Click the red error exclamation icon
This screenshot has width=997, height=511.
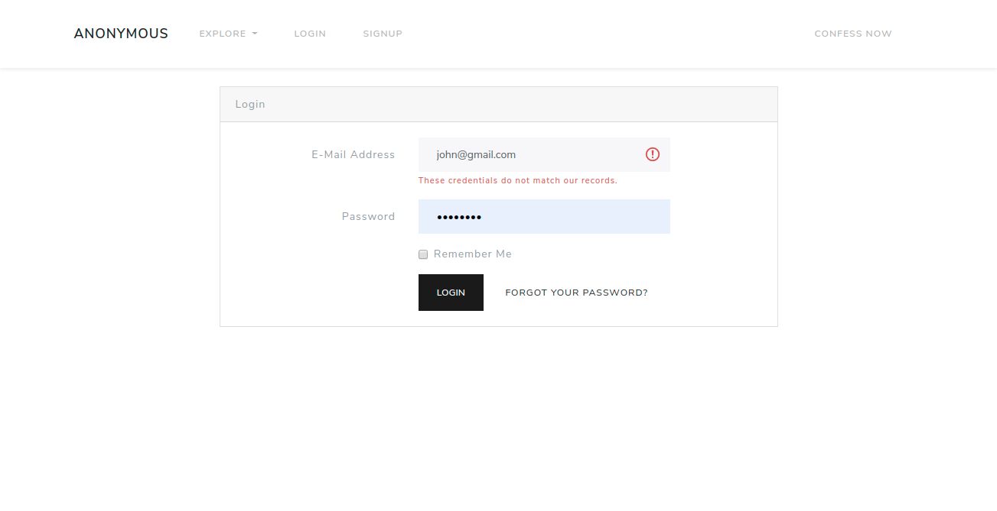(x=652, y=154)
